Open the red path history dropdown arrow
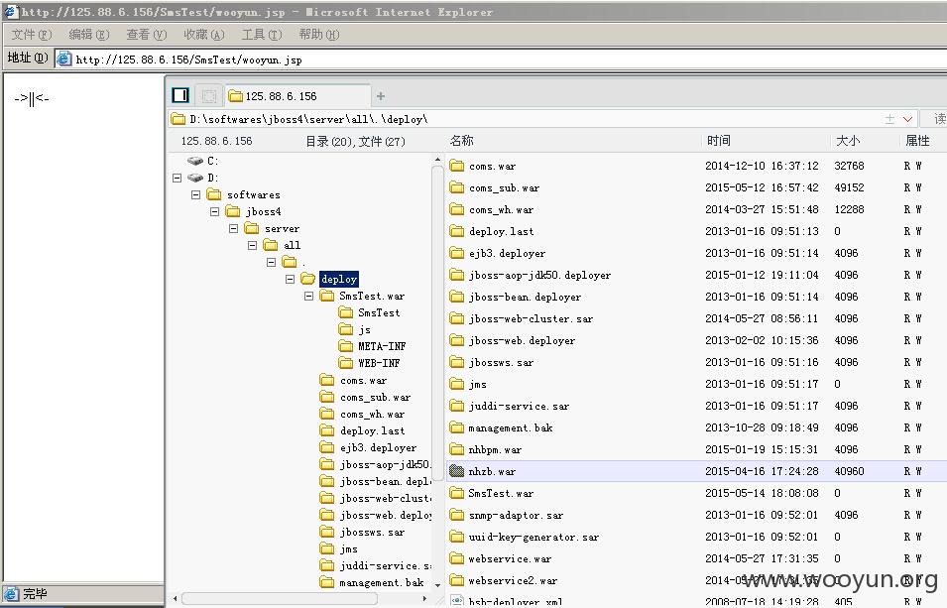This screenshot has width=947, height=608. [907, 120]
